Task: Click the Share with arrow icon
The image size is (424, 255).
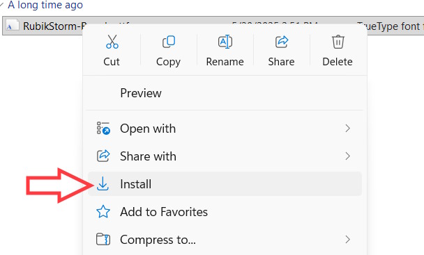Action: [x=103, y=156]
